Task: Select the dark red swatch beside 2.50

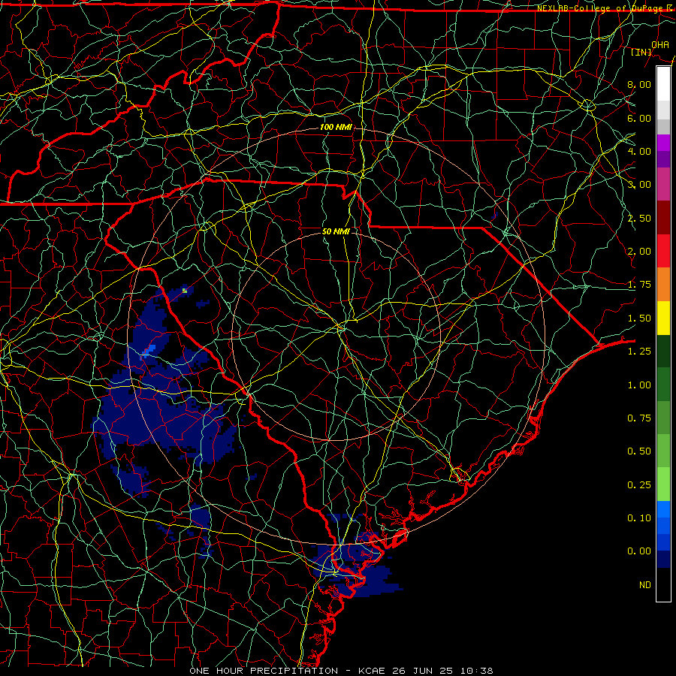Action: (x=663, y=218)
